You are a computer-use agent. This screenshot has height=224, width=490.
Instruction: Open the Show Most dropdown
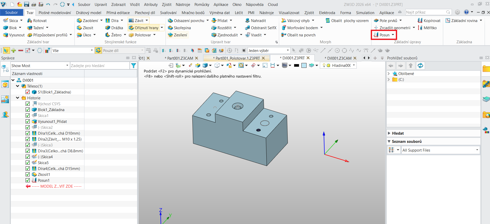40,66
